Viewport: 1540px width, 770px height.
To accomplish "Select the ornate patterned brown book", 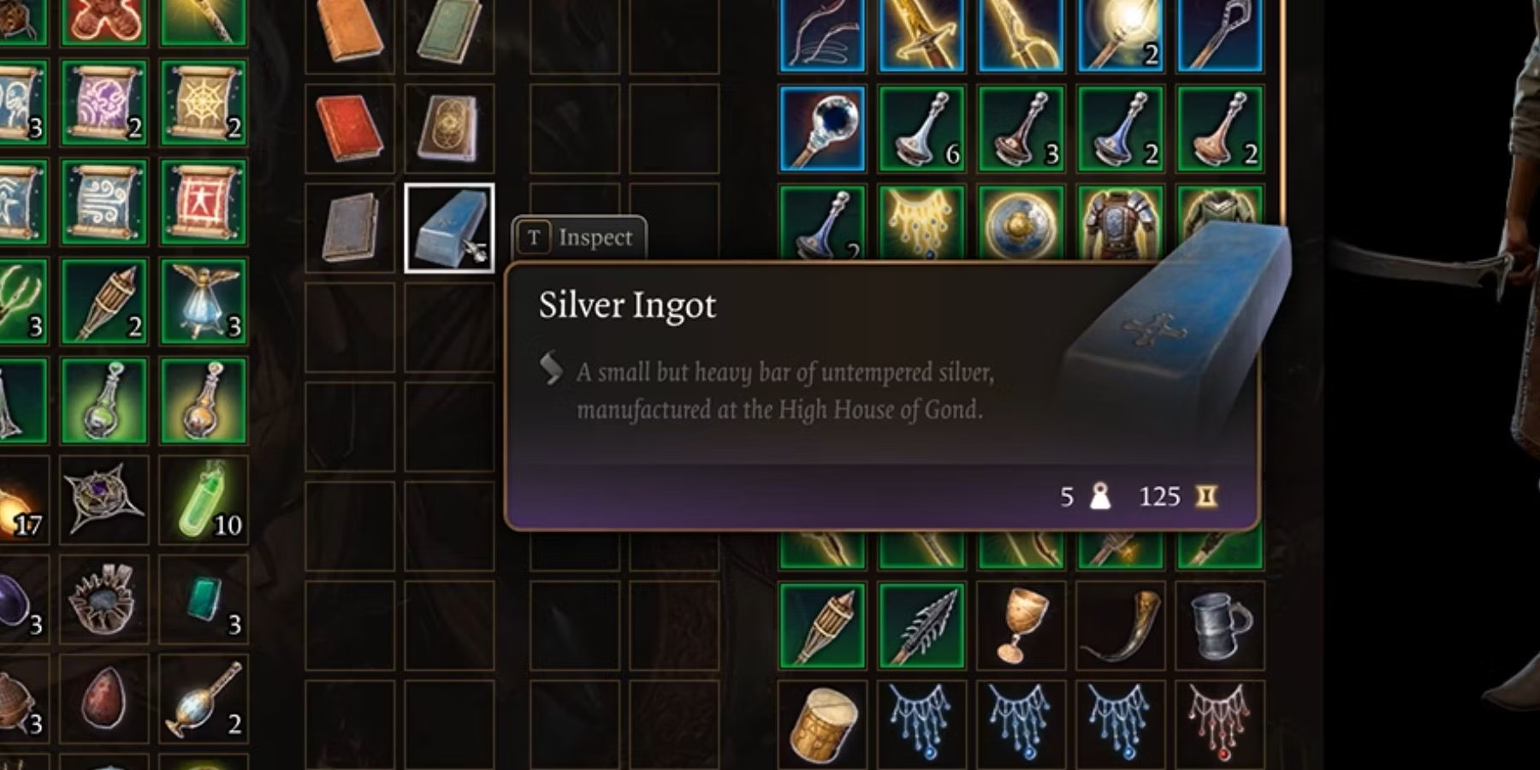I will (449, 129).
